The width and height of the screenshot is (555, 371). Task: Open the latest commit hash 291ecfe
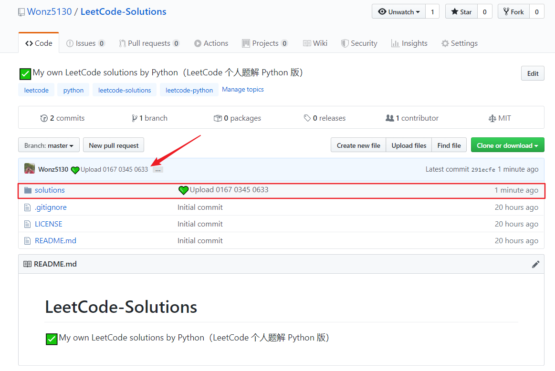[x=483, y=170]
